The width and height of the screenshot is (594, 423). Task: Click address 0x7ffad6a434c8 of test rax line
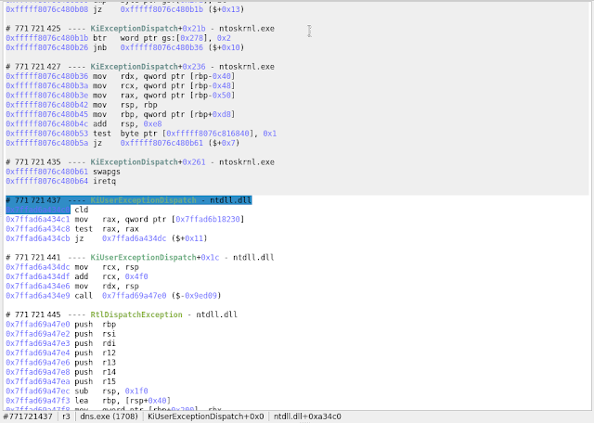pyautogui.click(x=38, y=229)
